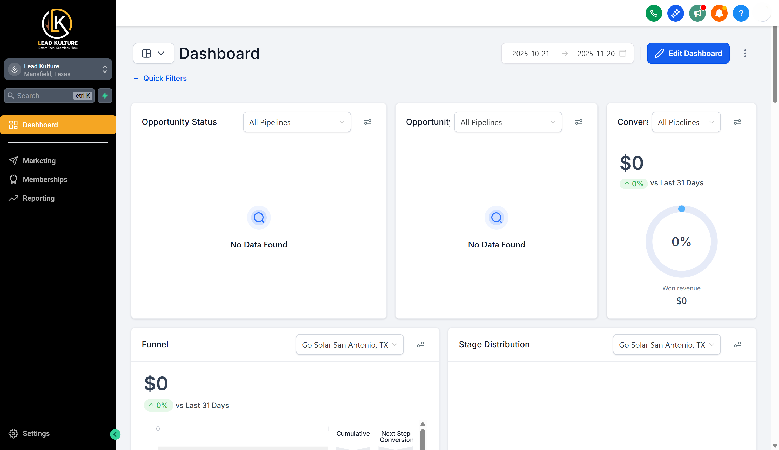Open the Go Solar San Antonio dropdown on Funnel

click(349, 344)
